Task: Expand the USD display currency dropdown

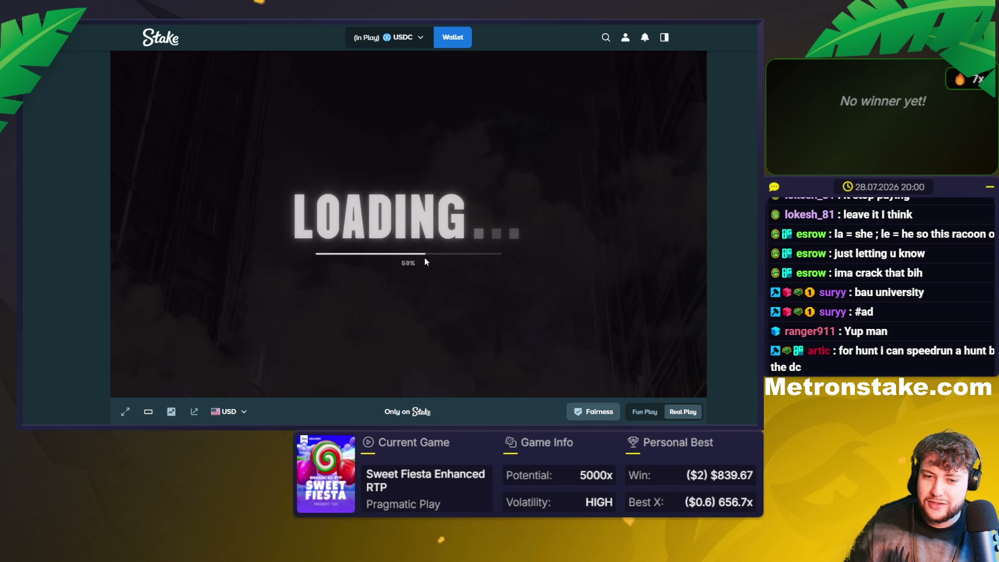Action: pyautogui.click(x=229, y=412)
